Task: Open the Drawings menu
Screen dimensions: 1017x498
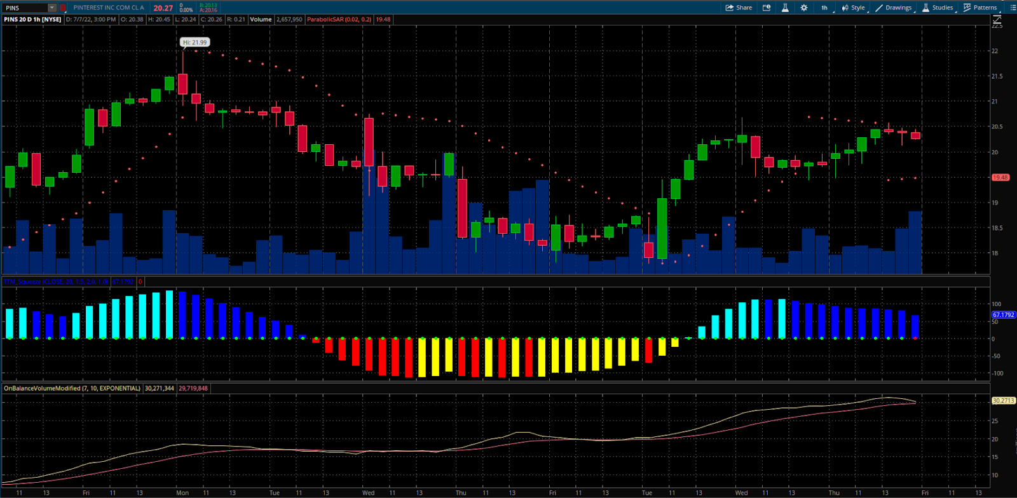Action: [894, 8]
